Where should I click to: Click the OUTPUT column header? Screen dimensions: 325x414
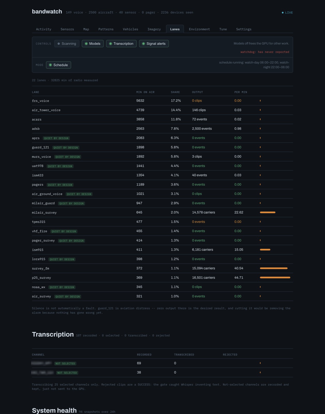pos(197,92)
